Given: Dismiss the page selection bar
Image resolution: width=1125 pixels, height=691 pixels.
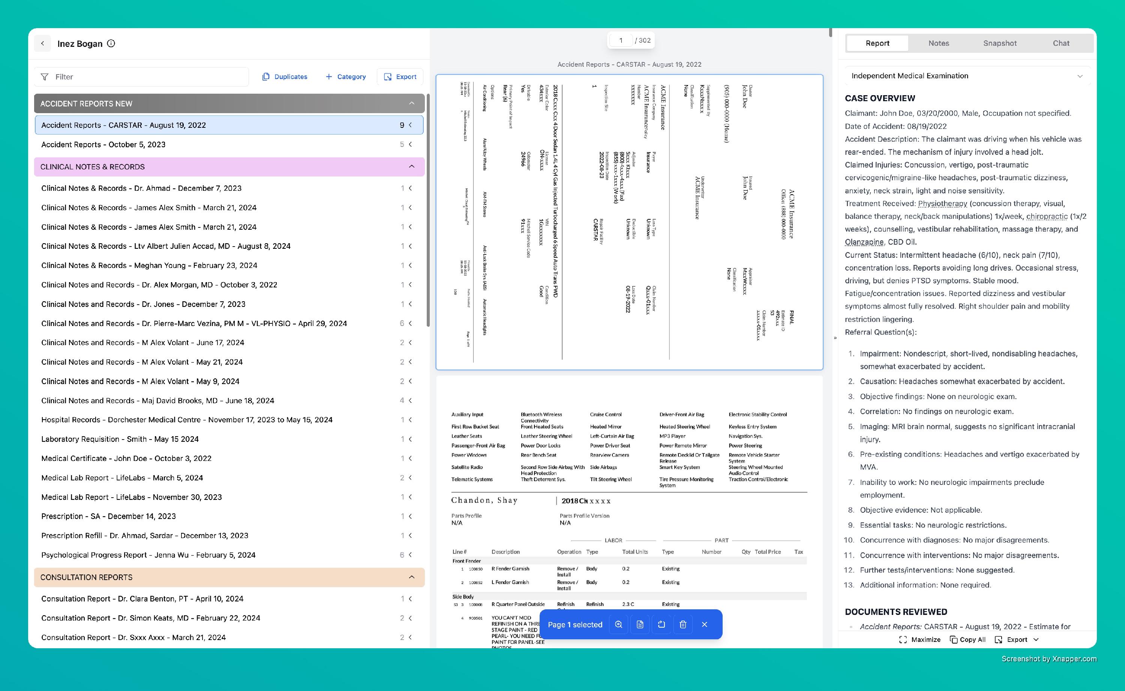Looking at the screenshot, I should 704,624.
